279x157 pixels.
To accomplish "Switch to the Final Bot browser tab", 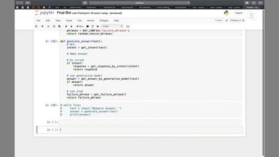I will [252, 7].
